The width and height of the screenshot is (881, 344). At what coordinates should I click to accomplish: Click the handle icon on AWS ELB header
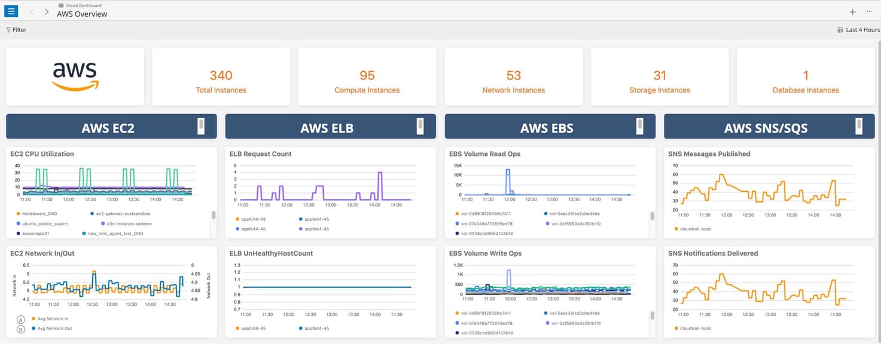(420, 125)
